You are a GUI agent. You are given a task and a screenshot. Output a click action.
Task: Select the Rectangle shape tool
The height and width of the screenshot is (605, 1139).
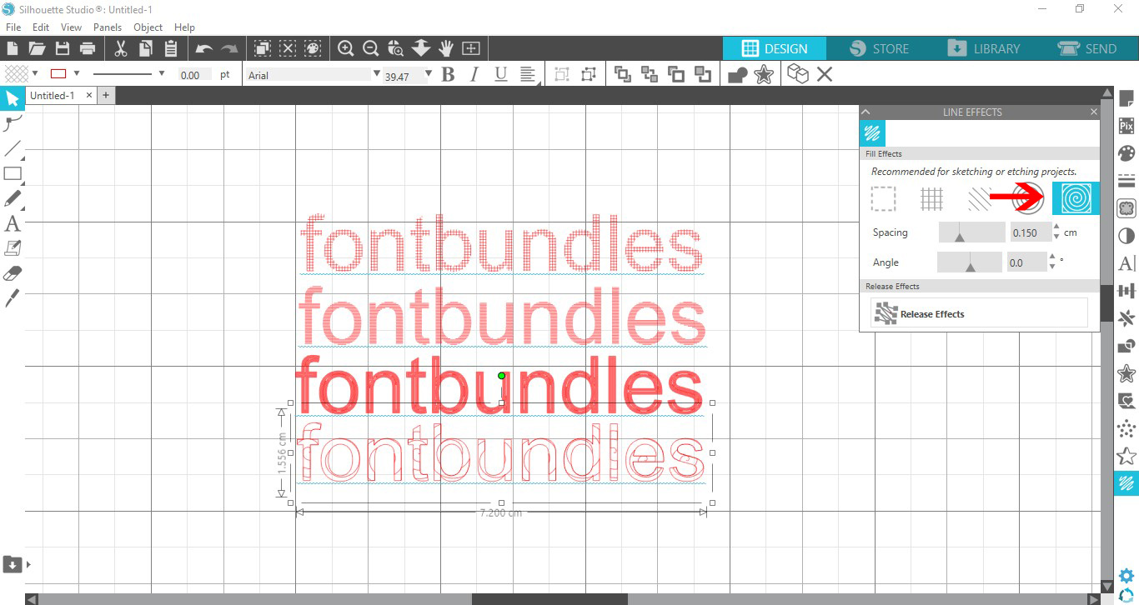[x=13, y=174]
